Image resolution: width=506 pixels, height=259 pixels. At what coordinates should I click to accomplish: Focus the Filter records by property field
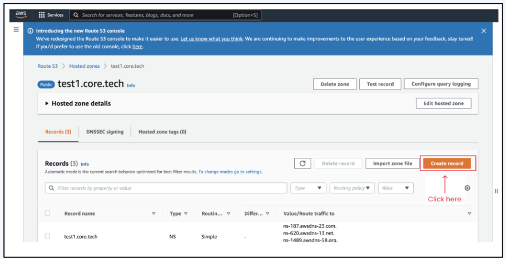pos(166,188)
